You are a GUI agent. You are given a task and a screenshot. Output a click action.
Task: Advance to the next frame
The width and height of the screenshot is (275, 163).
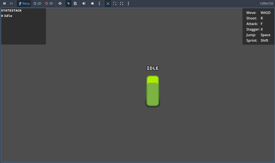[11, 3]
